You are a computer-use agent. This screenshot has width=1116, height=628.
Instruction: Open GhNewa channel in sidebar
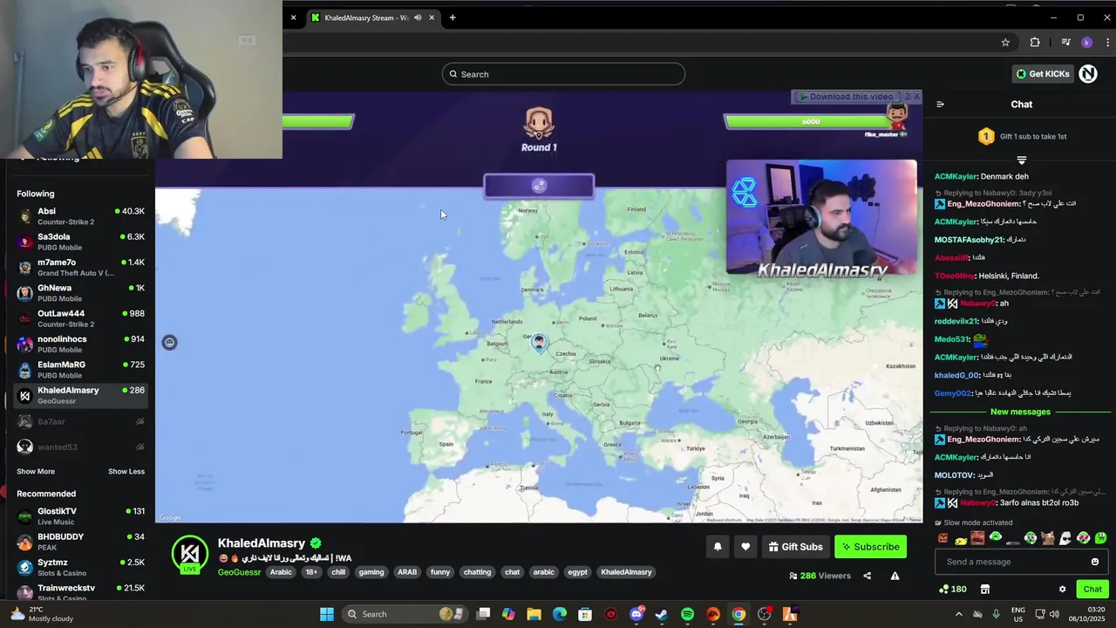pos(80,293)
